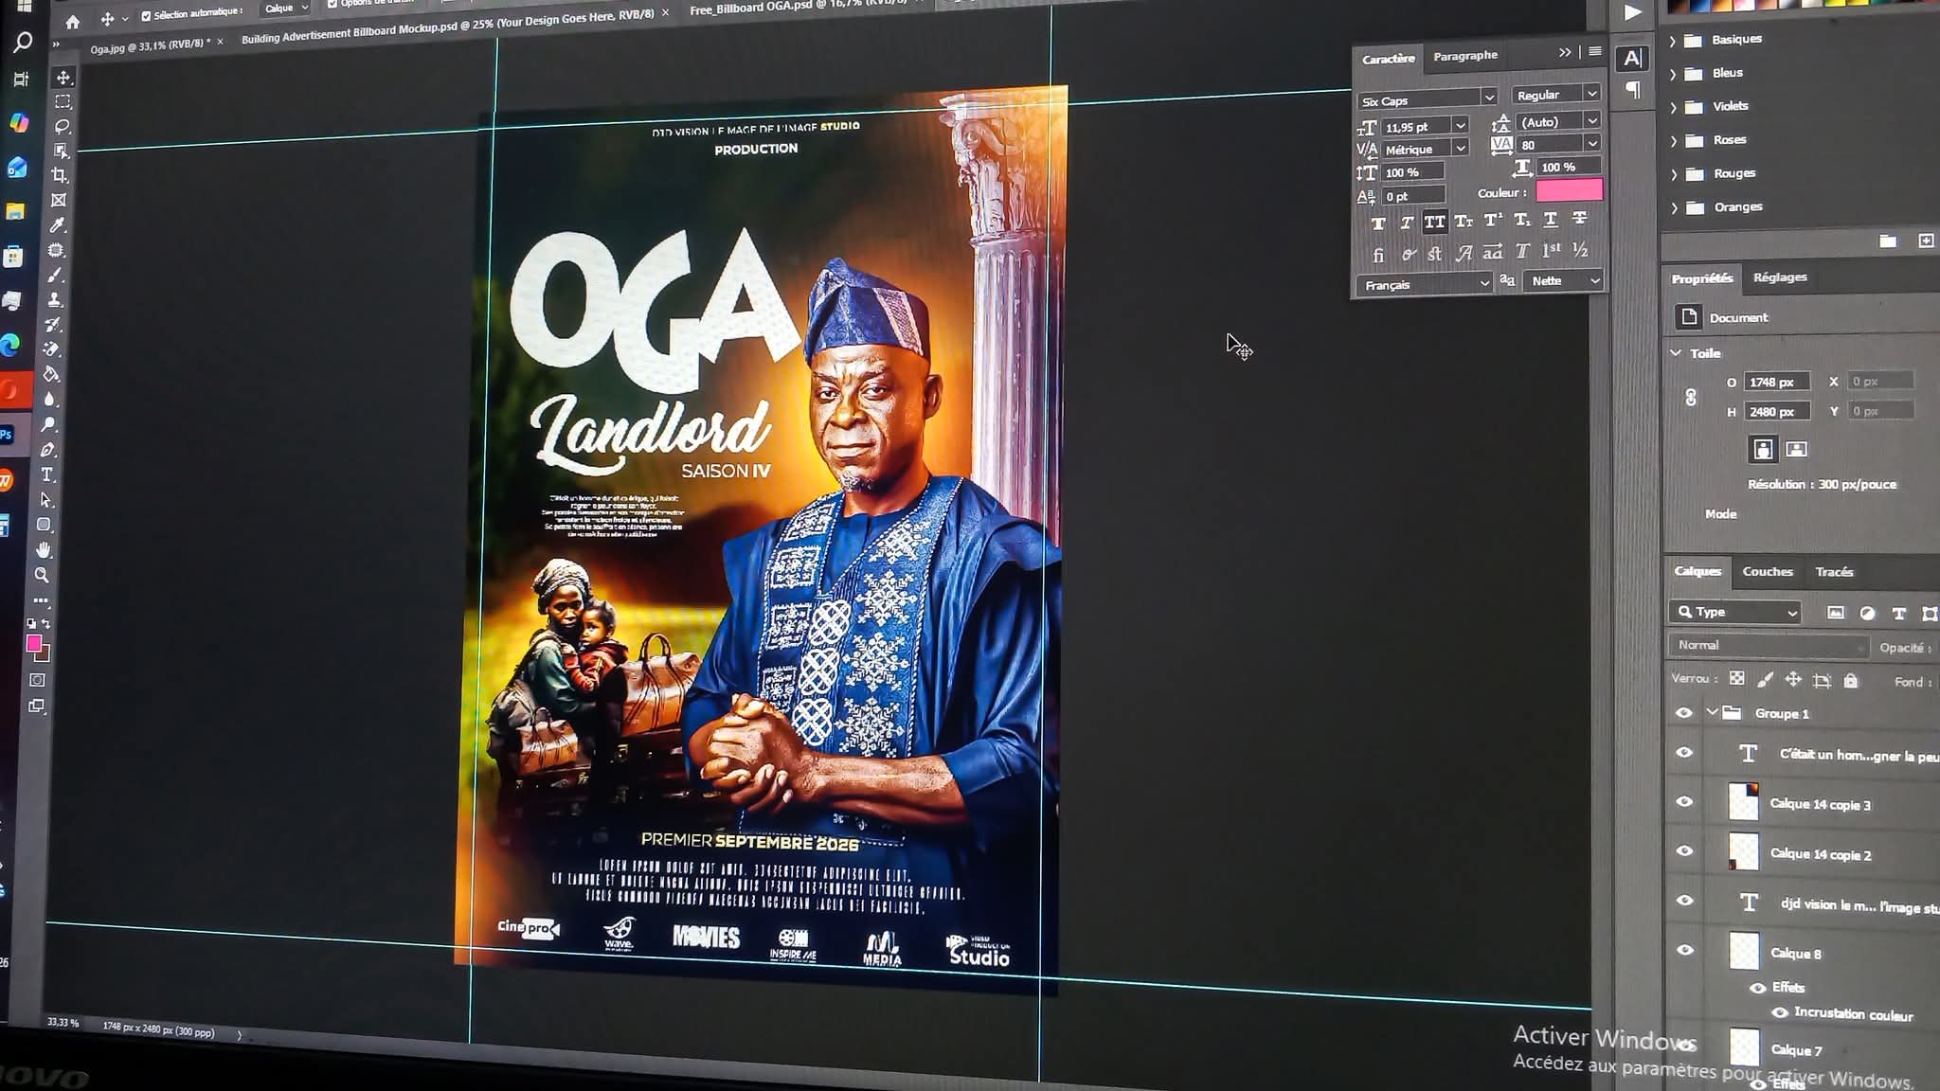Select the Hand tool

tap(44, 549)
